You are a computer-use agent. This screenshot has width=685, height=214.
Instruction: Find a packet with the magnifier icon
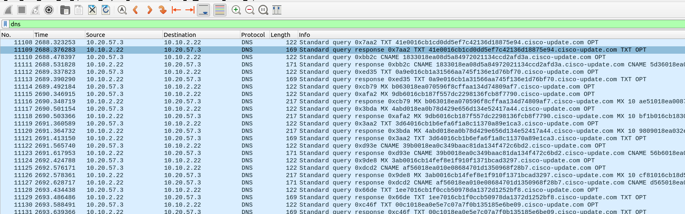click(x=122, y=10)
